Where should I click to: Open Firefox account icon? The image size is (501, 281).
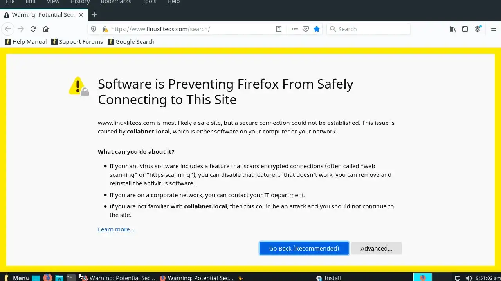tap(478, 29)
